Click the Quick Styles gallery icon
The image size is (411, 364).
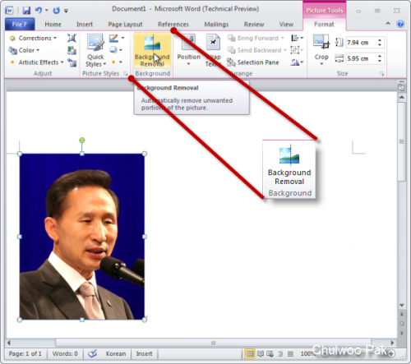pos(95,50)
